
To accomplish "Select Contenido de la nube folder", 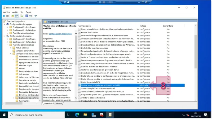I will point(28,92).
